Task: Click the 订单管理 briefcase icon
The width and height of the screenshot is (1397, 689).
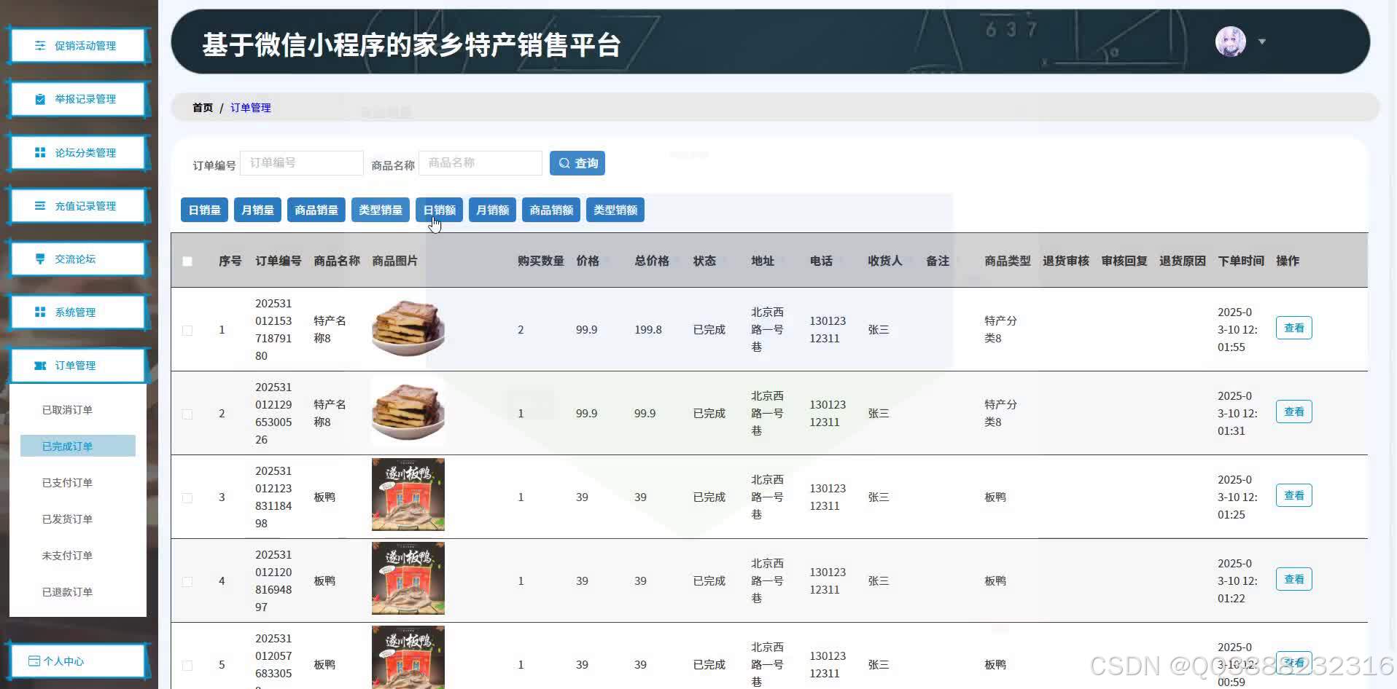Action: [40, 365]
